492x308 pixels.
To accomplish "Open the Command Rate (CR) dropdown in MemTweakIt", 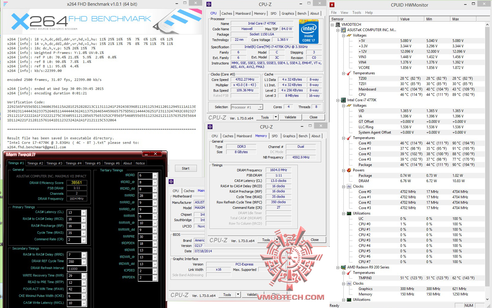I will (x=84, y=240).
